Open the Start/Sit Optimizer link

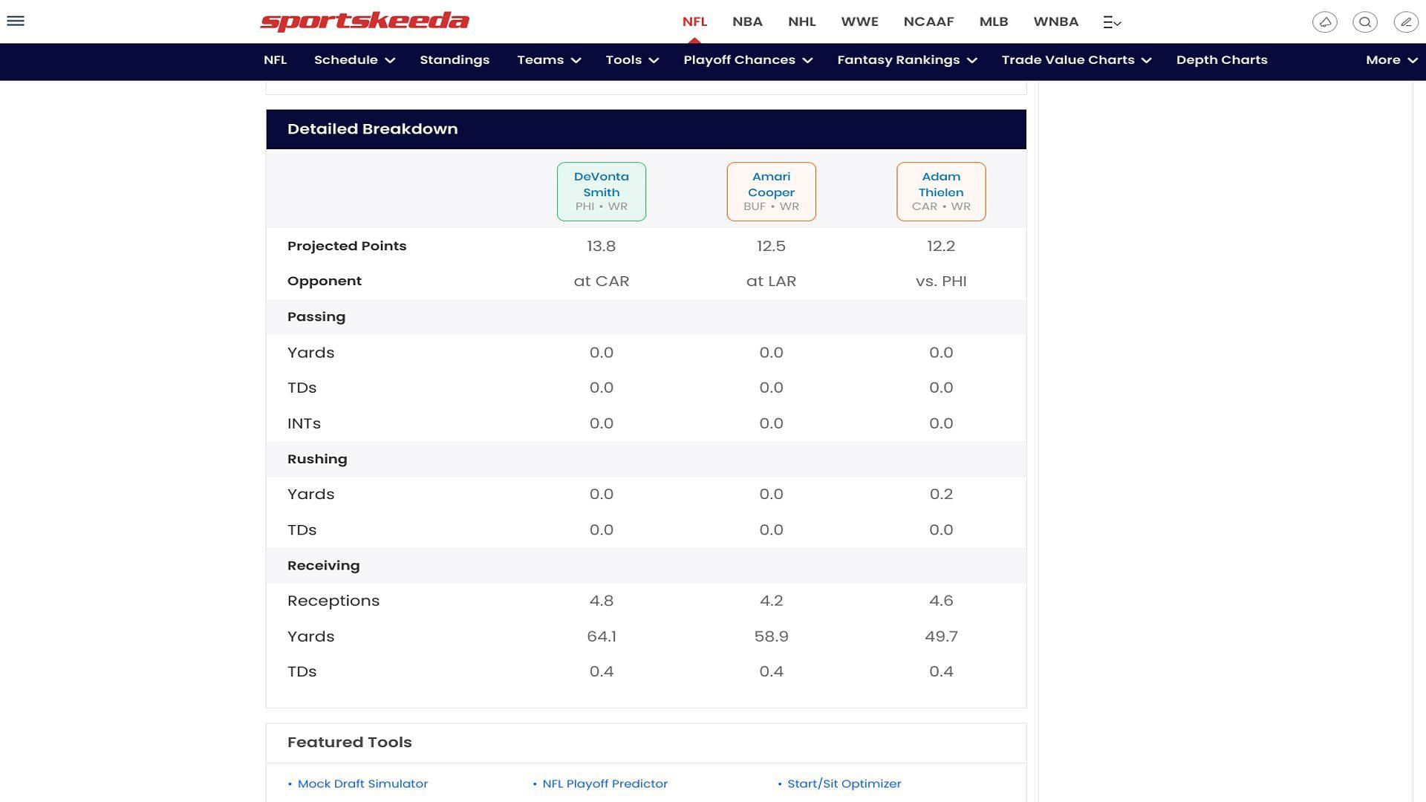[x=844, y=784]
